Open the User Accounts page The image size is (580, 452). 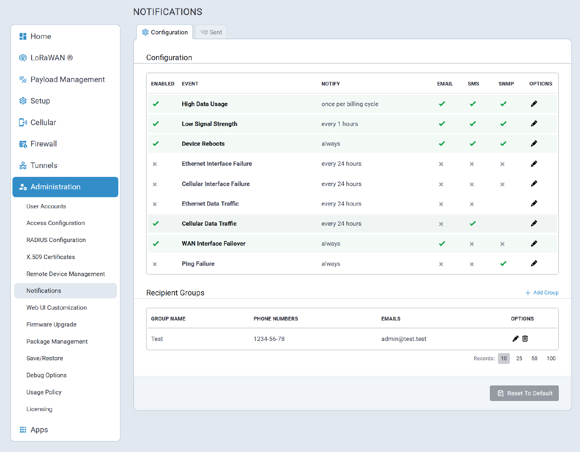click(x=46, y=206)
